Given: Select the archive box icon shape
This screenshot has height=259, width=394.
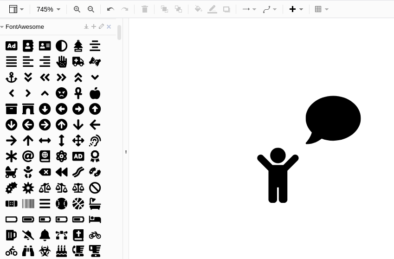Looking at the screenshot, I should pyautogui.click(x=11, y=109).
